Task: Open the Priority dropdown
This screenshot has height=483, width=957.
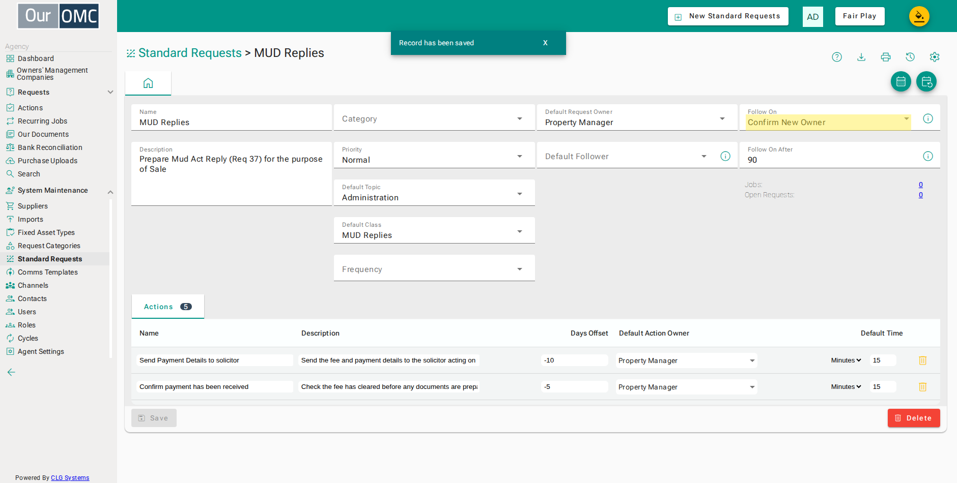Action: tap(434, 156)
